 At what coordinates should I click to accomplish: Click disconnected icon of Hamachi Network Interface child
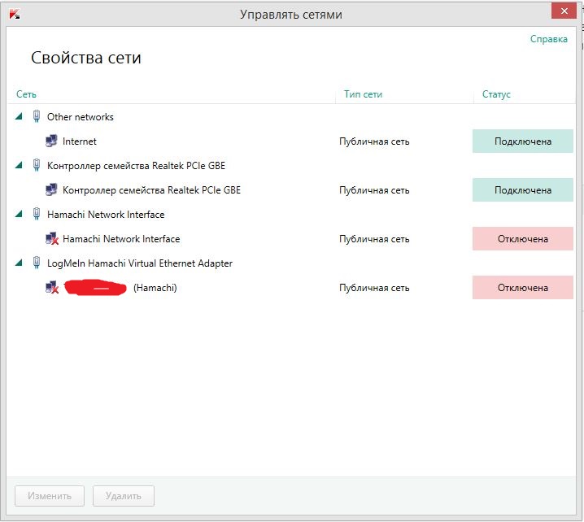pos(52,238)
